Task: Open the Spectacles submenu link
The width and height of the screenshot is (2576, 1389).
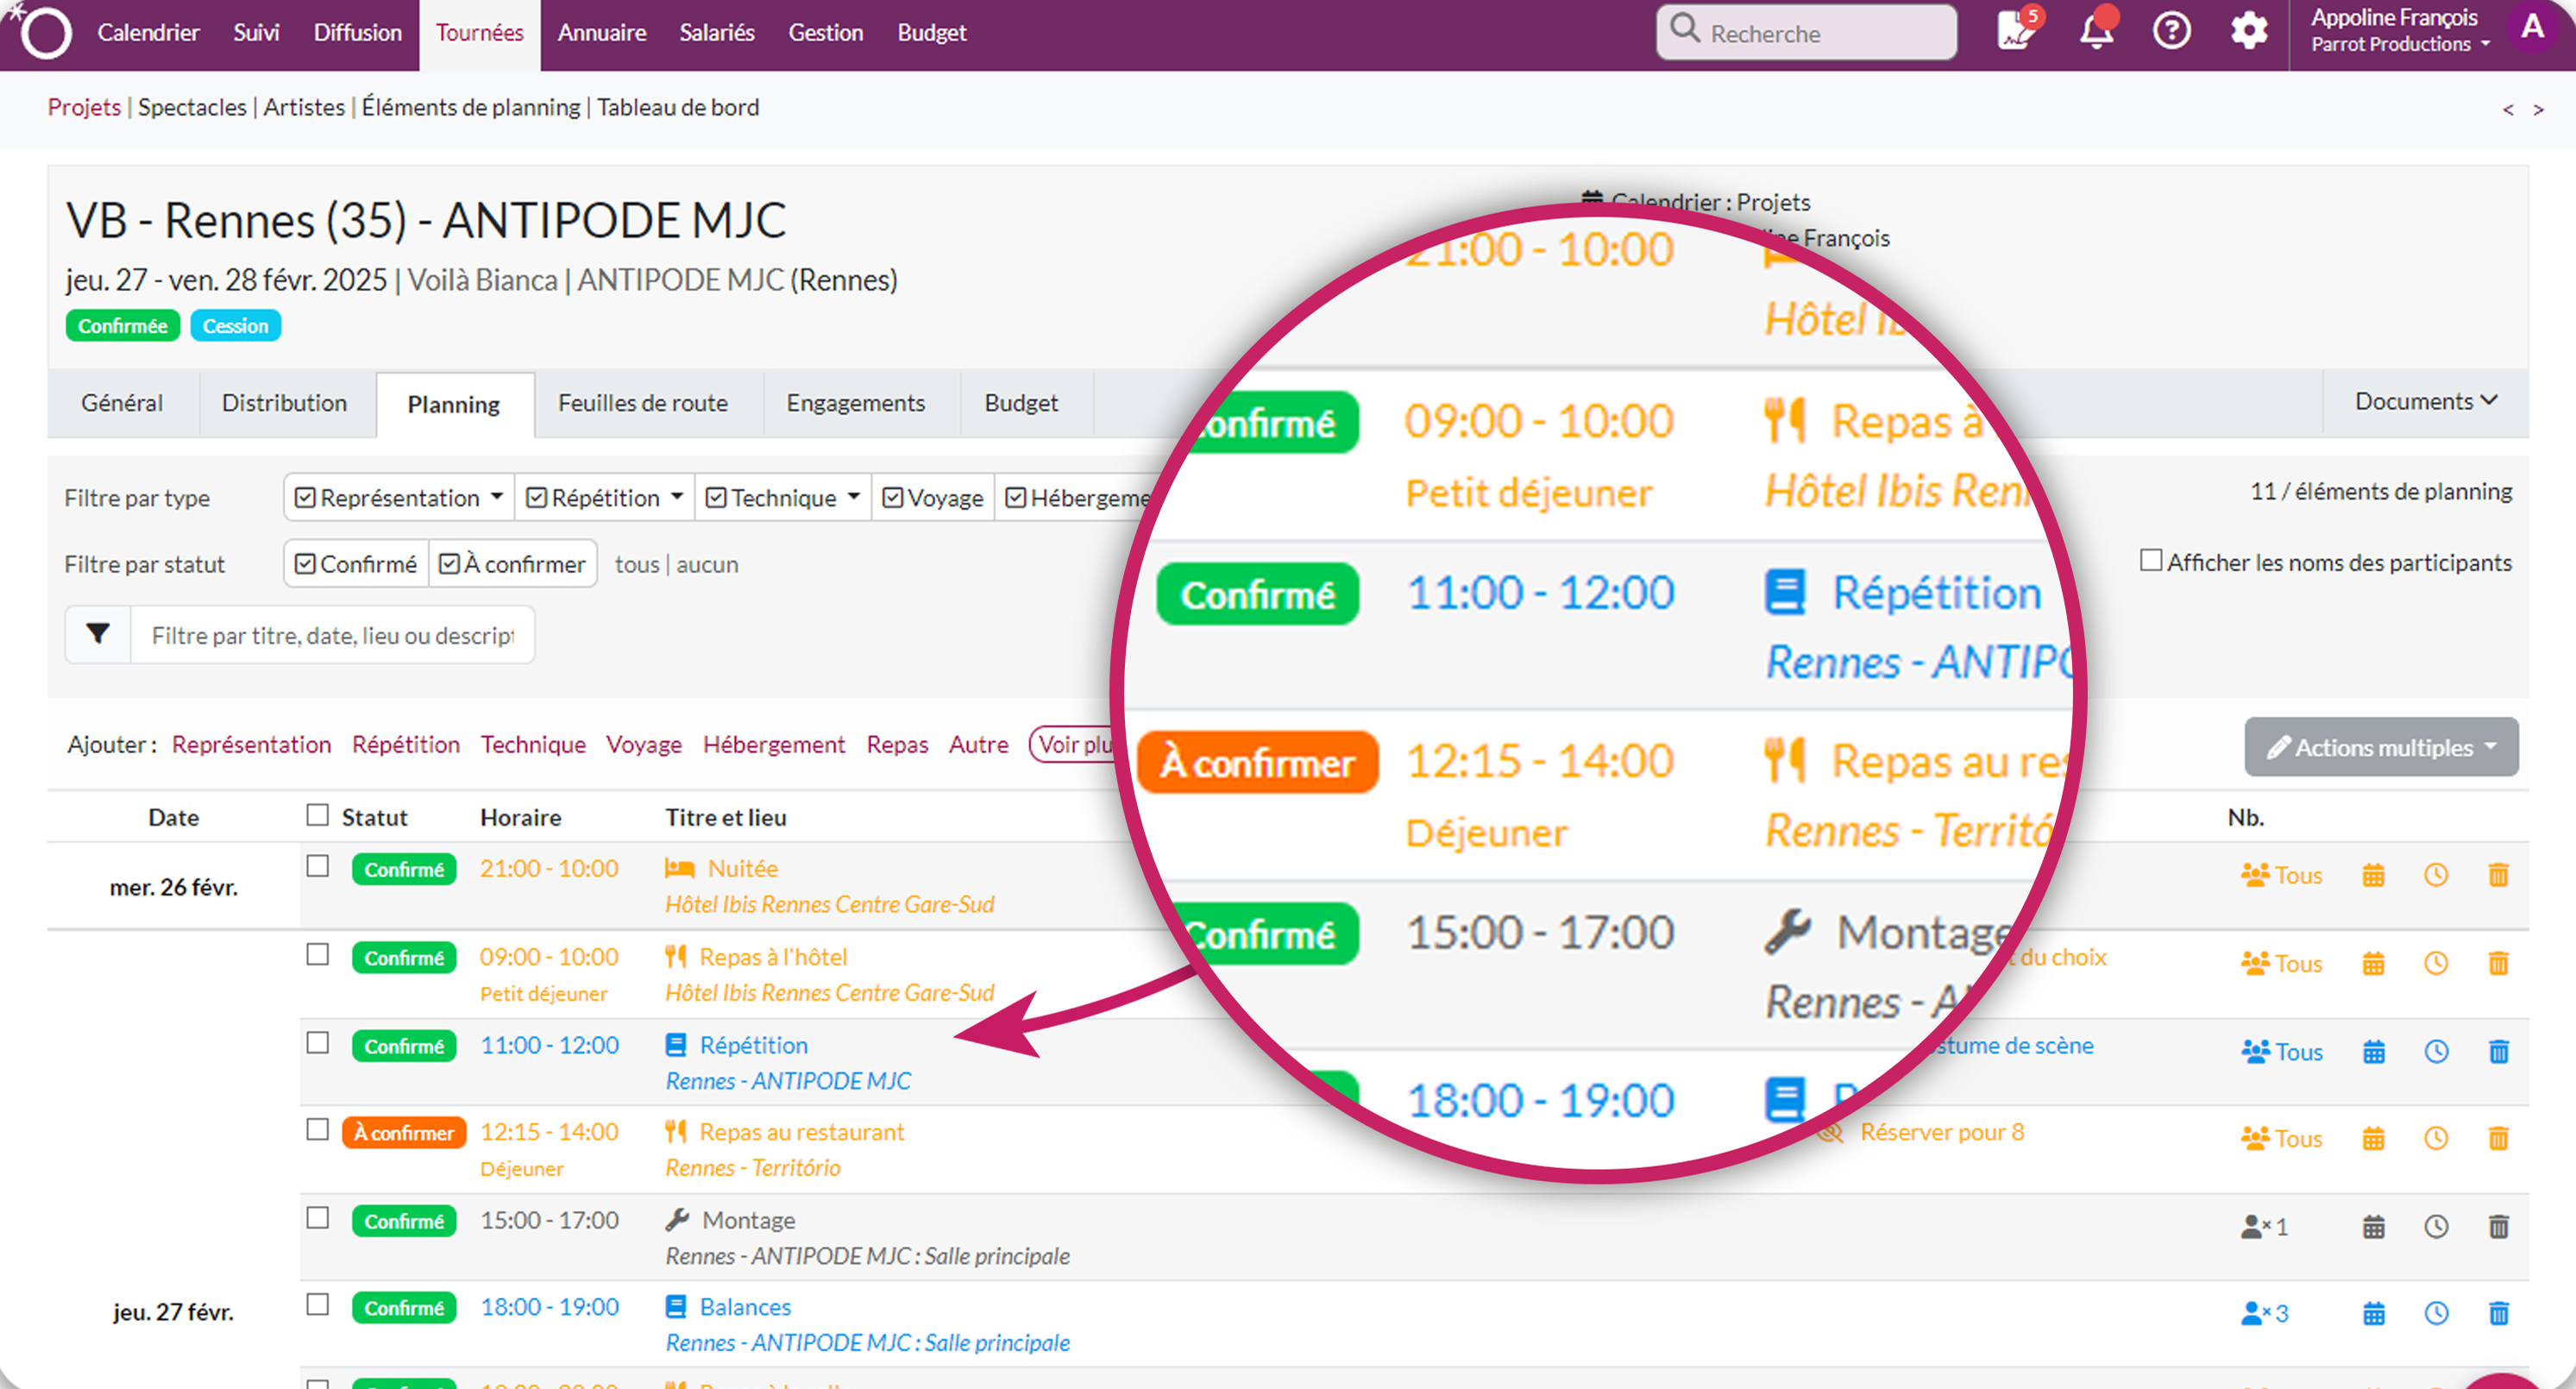Action: tap(192, 107)
